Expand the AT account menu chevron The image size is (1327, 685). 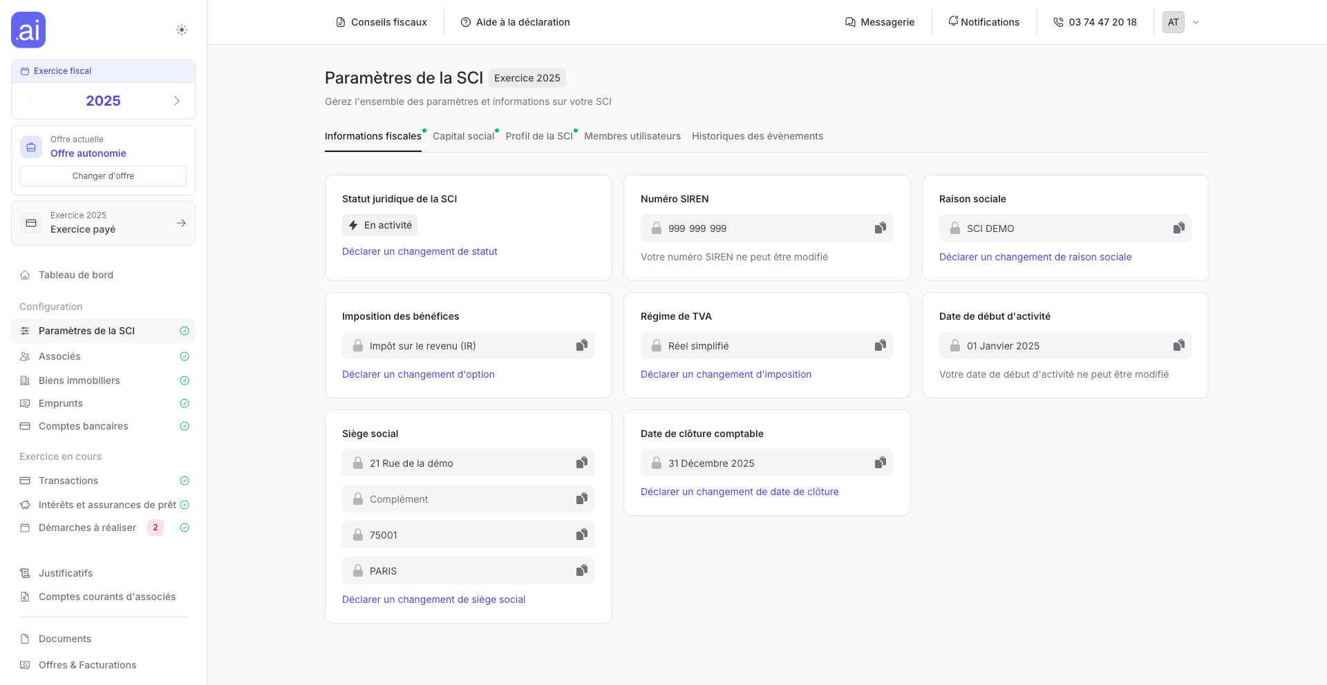point(1196,22)
